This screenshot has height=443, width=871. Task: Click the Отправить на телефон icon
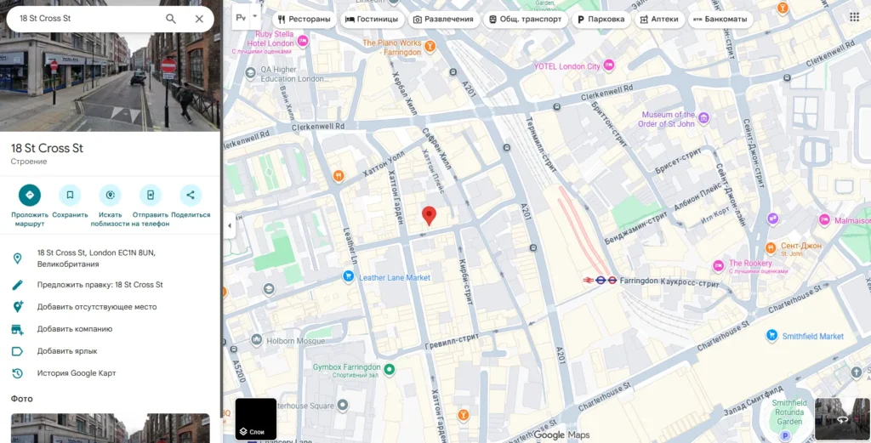tap(151, 195)
